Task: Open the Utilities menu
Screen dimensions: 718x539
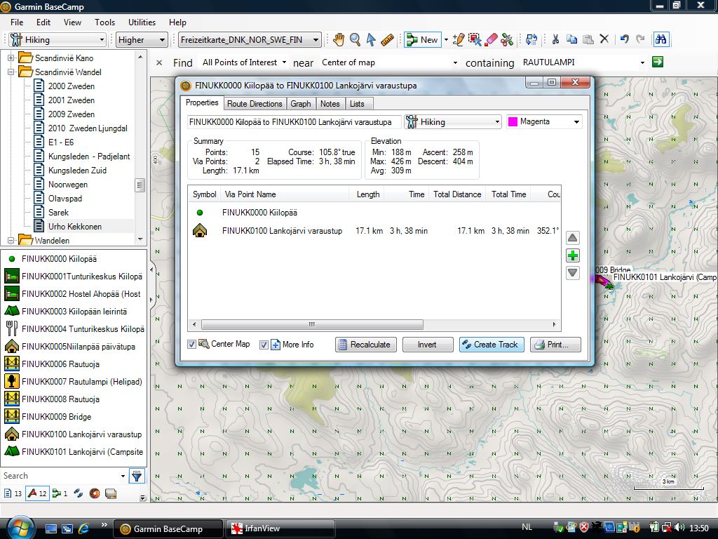Action: coord(142,22)
